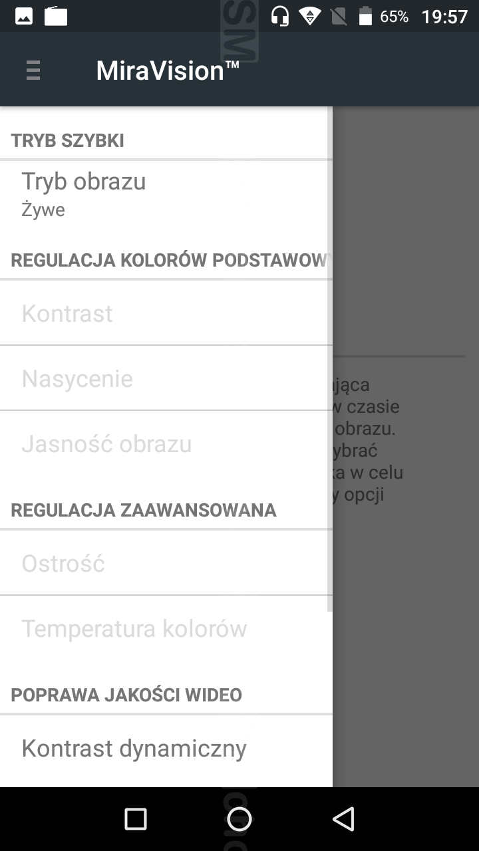
Task: Tap the headphones status icon
Action: pos(280,16)
